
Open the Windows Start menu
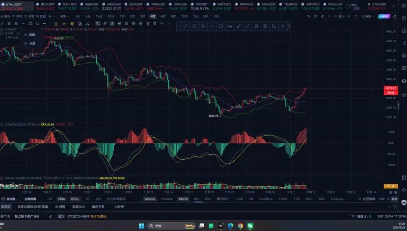(x=141, y=226)
